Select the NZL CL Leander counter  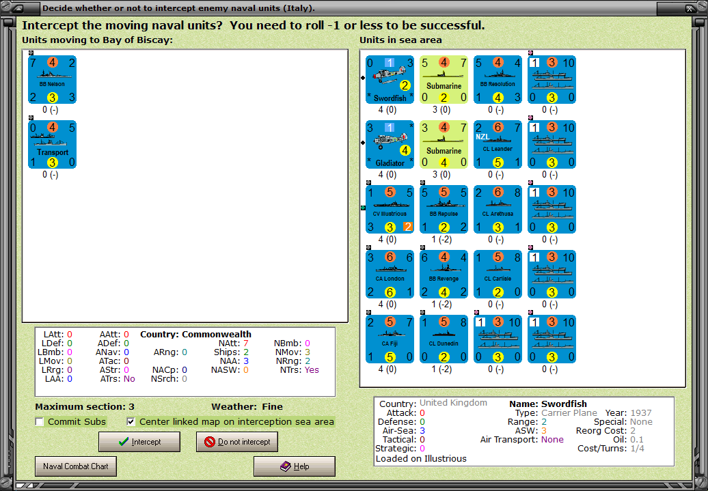[x=498, y=144]
